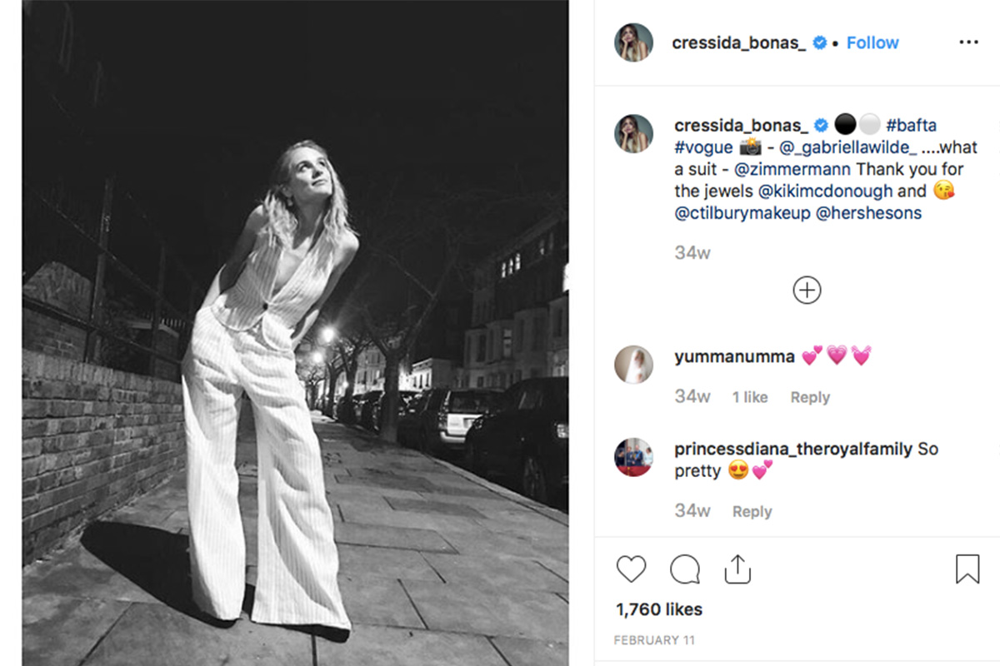Follow cressida_bonas_ account
This screenshot has height=666, width=1000.
(x=872, y=42)
